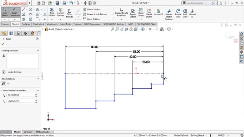
Task: Increment the X coordinate value
Action: click(36, 94)
